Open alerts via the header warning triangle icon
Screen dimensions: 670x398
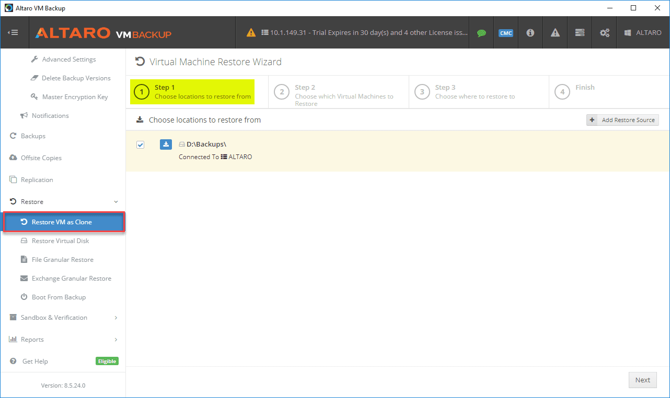(555, 33)
